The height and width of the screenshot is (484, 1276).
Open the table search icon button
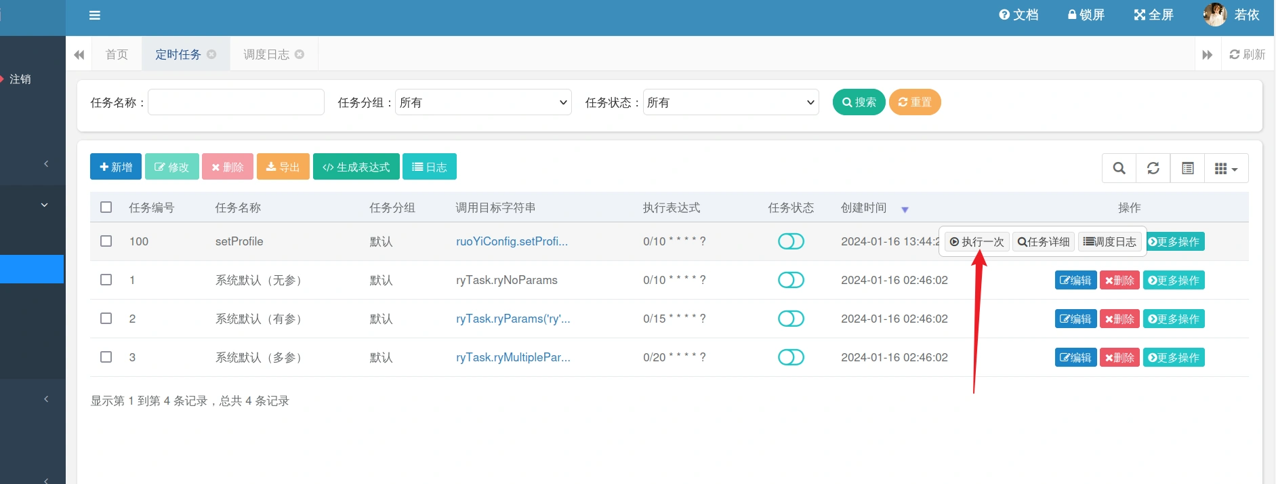[x=1119, y=168]
